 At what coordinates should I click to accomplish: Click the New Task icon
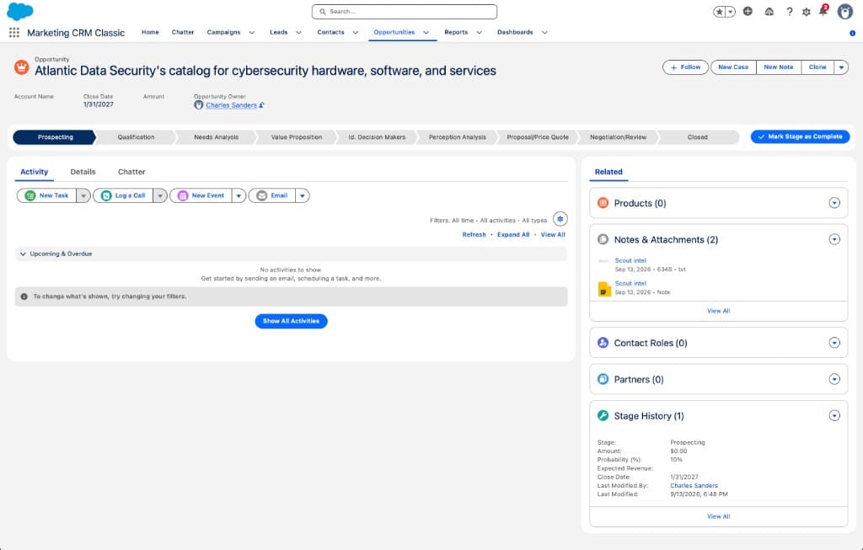click(30, 195)
